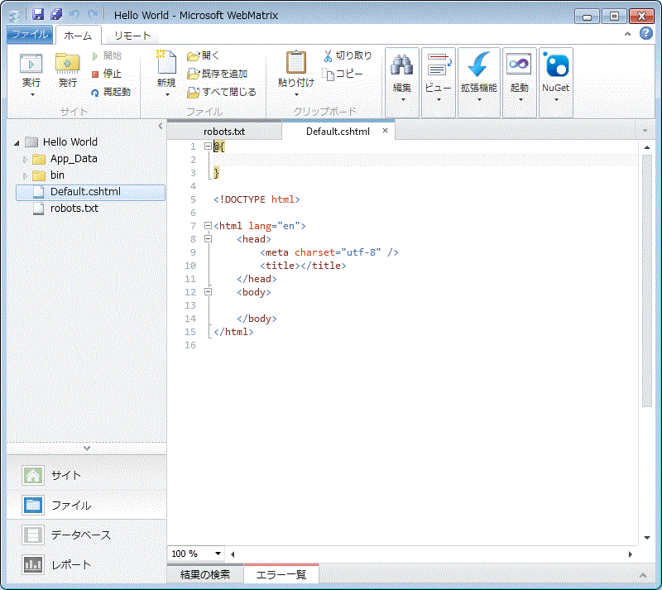
Task: Collapse the ribbon with the up chevron
Action: (x=627, y=34)
